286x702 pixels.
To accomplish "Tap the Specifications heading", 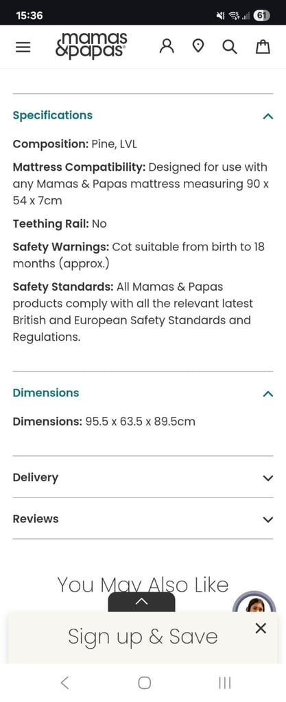I will [52, 115].
